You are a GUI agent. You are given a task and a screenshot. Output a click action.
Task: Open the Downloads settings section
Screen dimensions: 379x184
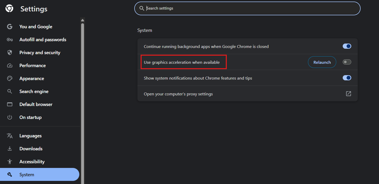[31, 149]
